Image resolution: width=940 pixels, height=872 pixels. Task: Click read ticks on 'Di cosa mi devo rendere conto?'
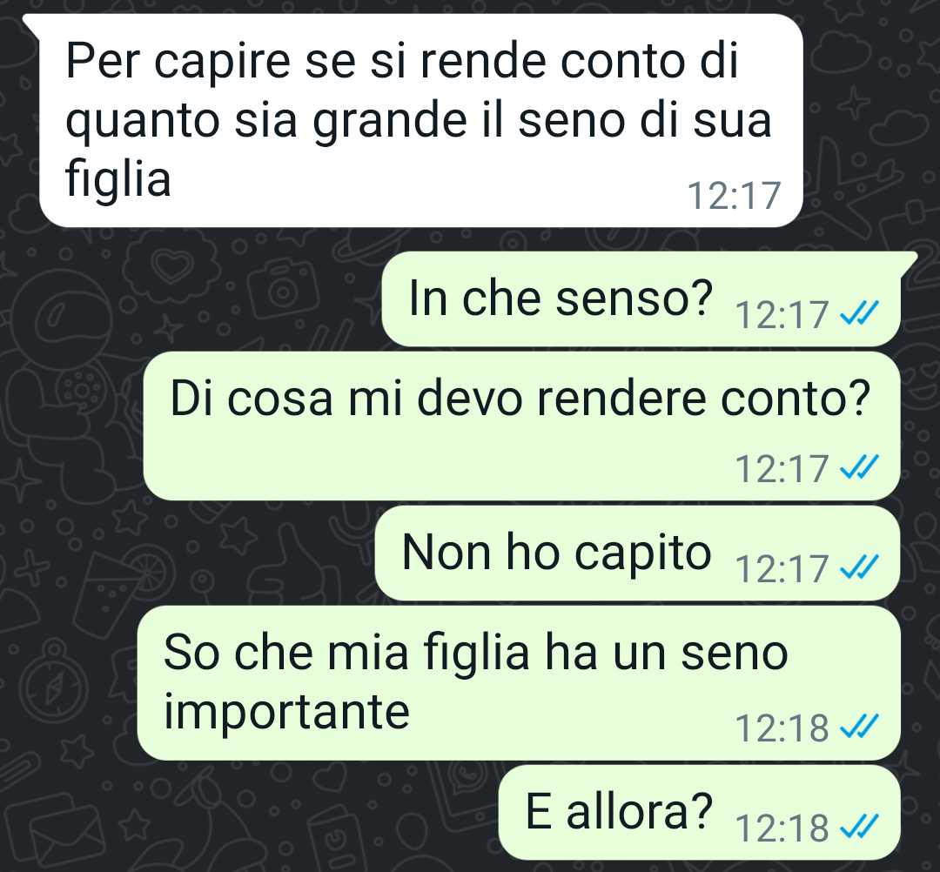pos(860,466)
